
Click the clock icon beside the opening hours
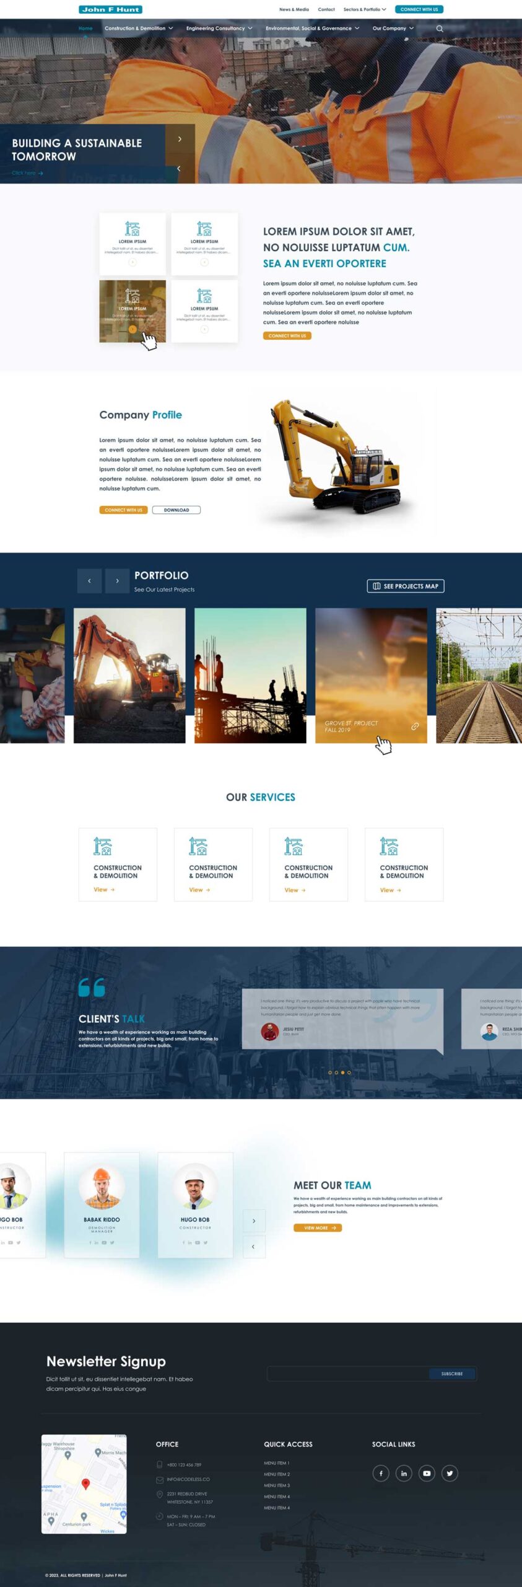(160, 1516)
